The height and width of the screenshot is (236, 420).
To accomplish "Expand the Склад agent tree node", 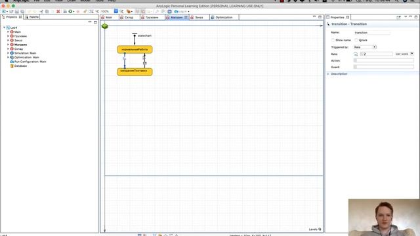I will [8, 49].
